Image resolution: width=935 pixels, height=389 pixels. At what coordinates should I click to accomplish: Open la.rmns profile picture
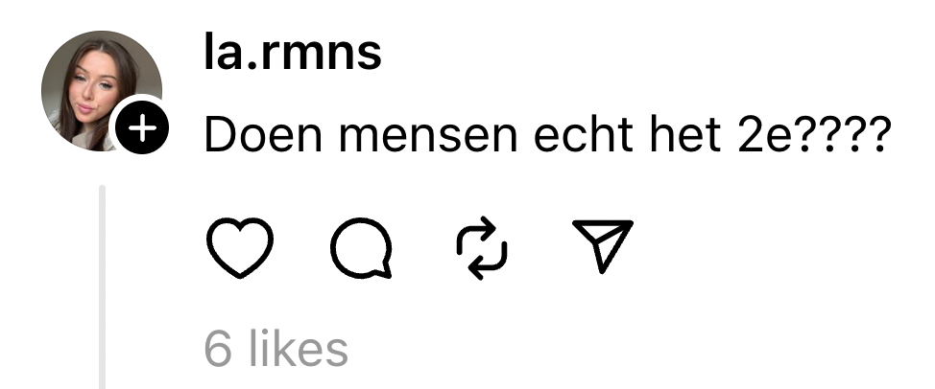[102, 90]
